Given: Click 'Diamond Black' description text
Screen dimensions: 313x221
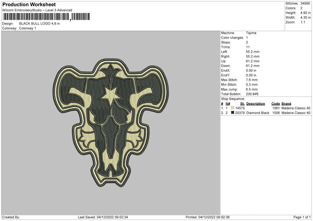Looking at the screenshot, I should click(x=258, y=113).
